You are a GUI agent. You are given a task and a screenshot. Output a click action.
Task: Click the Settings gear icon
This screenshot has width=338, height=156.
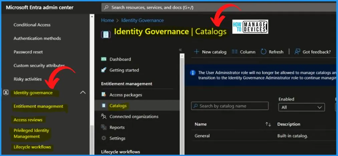pos(104,138)
